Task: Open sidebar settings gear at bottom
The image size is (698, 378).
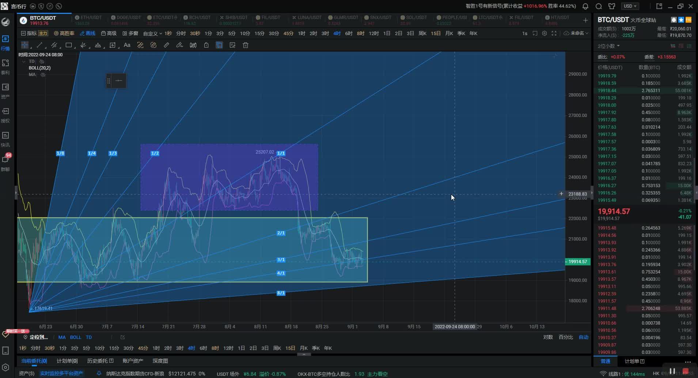Action: tap(5, 367)
